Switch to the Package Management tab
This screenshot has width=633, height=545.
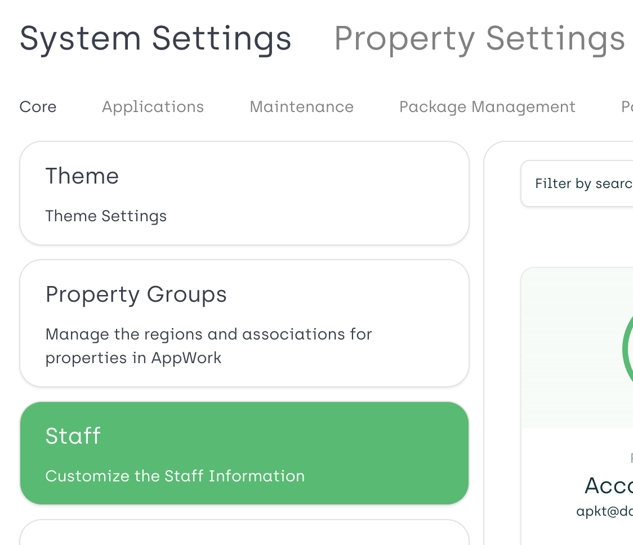tap(487, 106)
